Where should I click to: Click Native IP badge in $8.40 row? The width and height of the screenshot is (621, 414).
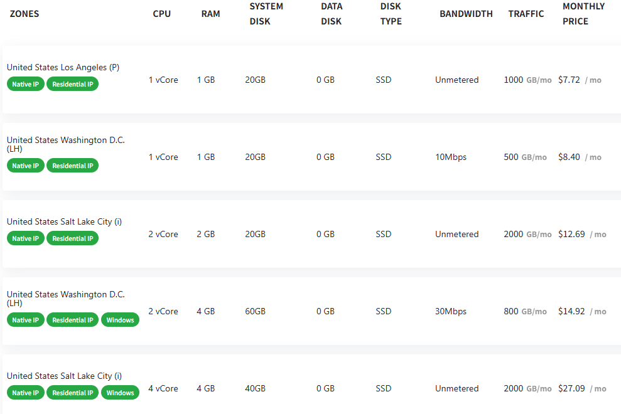pyautogui.click(x=25, y=166)
